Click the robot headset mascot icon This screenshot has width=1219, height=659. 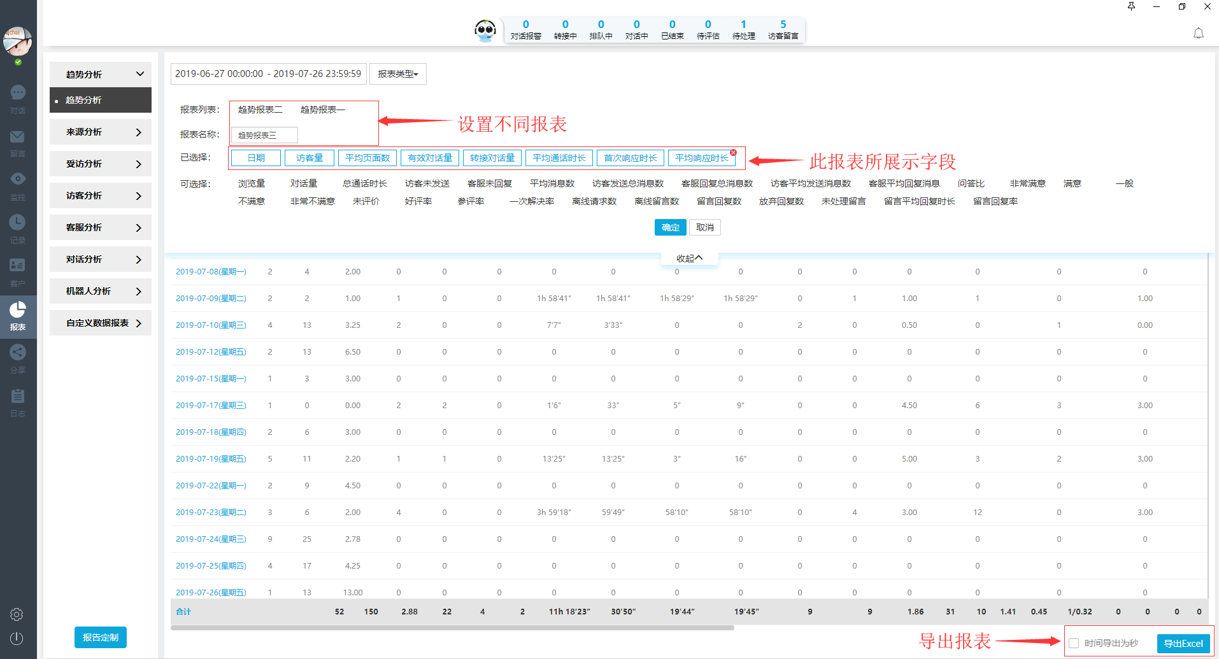point(485,30)
